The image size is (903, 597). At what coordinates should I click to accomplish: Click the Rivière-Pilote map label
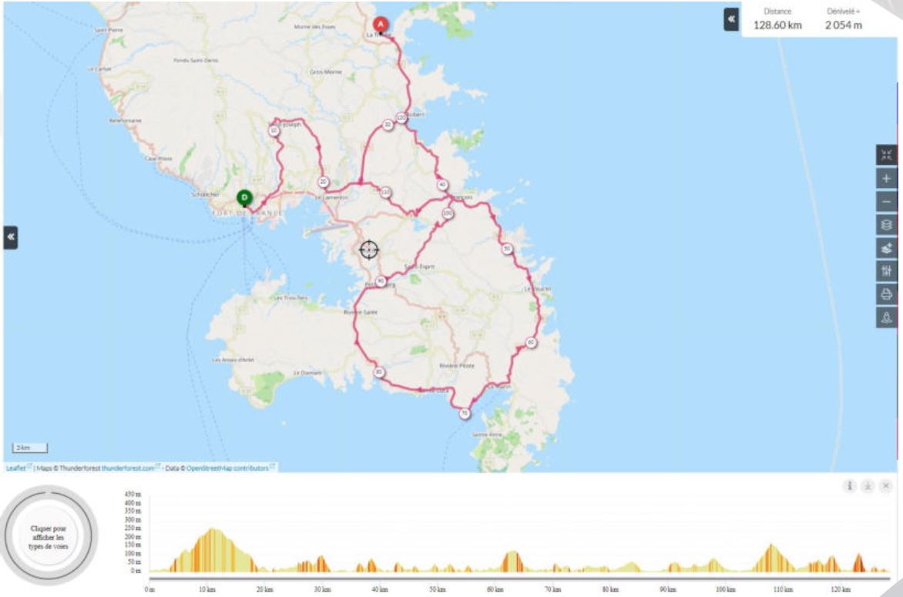457,366
